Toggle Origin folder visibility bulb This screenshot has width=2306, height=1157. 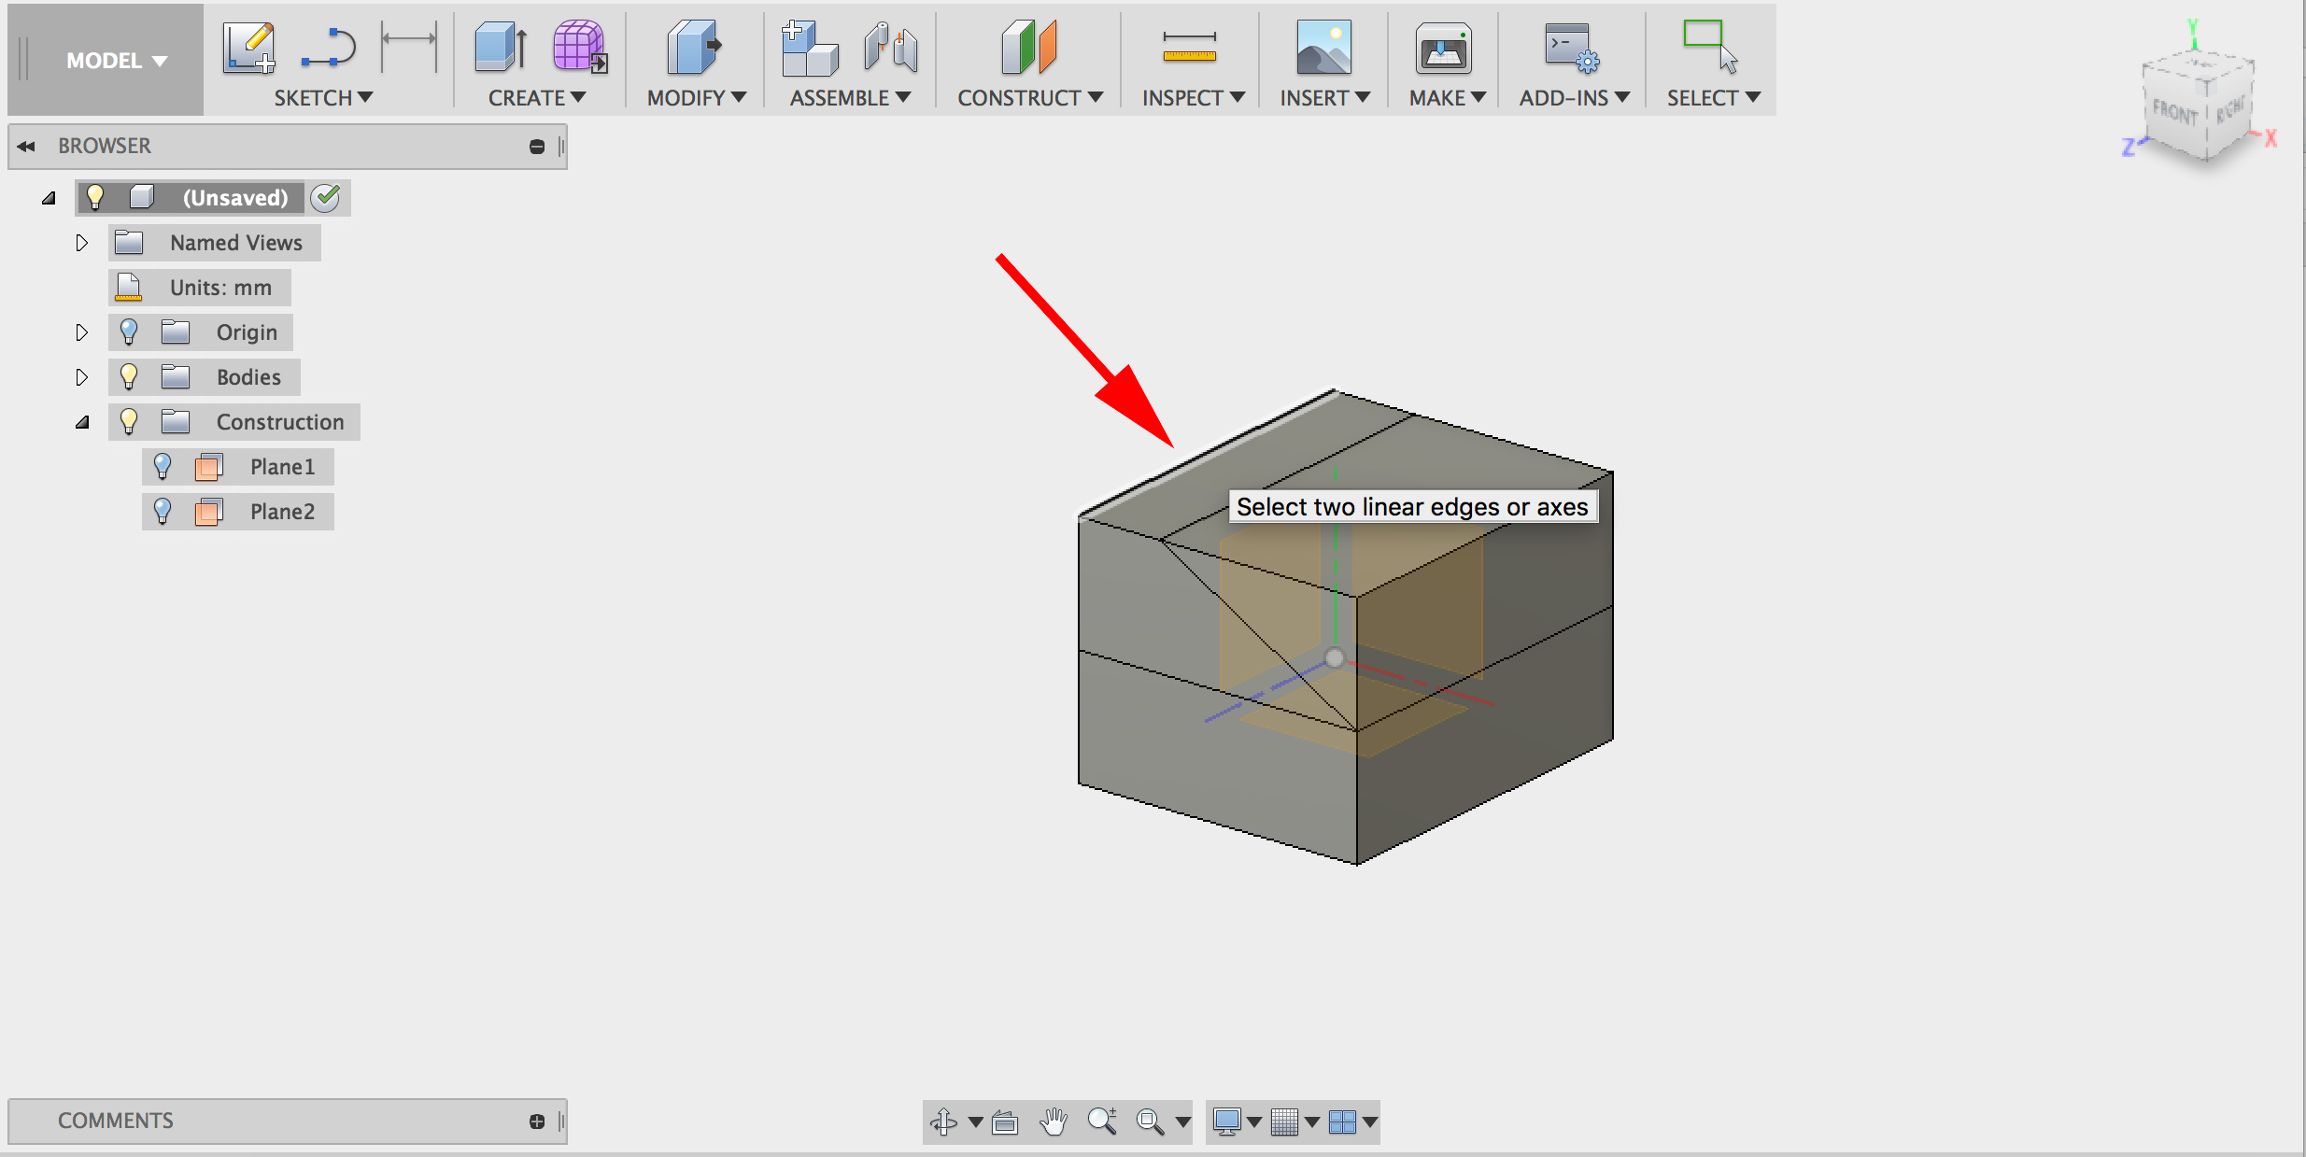pyautogui.click(x=129, y=332)
